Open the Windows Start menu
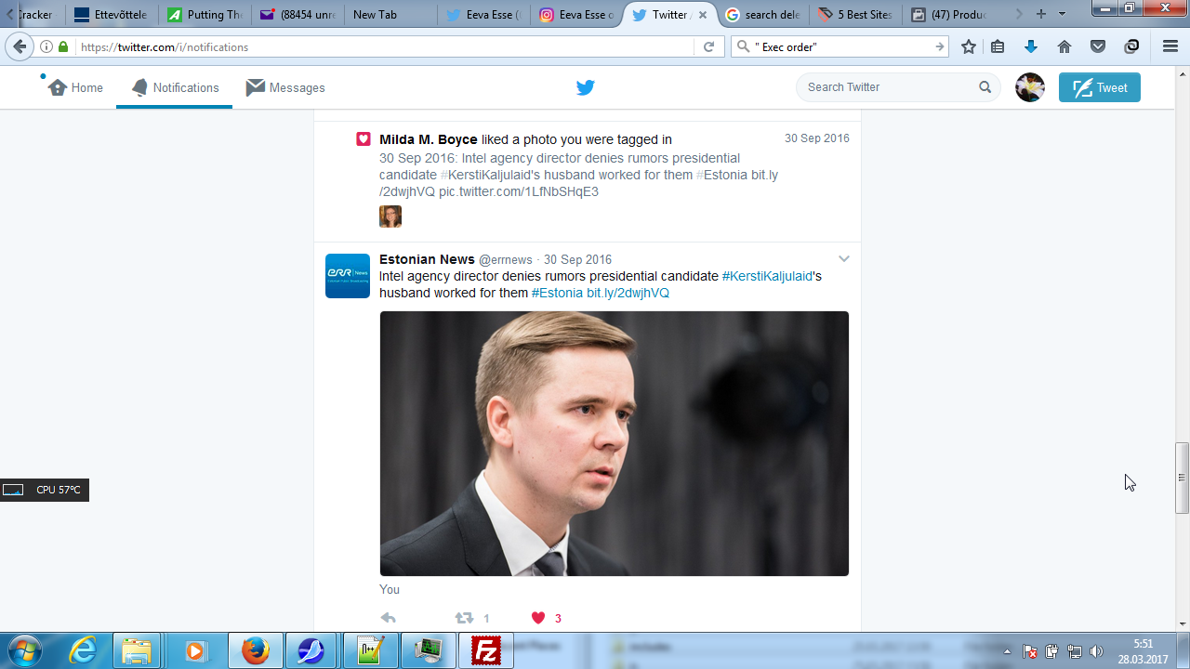1190x669 pixels. click(x=23, y=650)
